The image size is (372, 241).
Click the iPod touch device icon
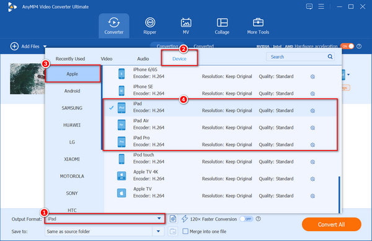[122, 159]
